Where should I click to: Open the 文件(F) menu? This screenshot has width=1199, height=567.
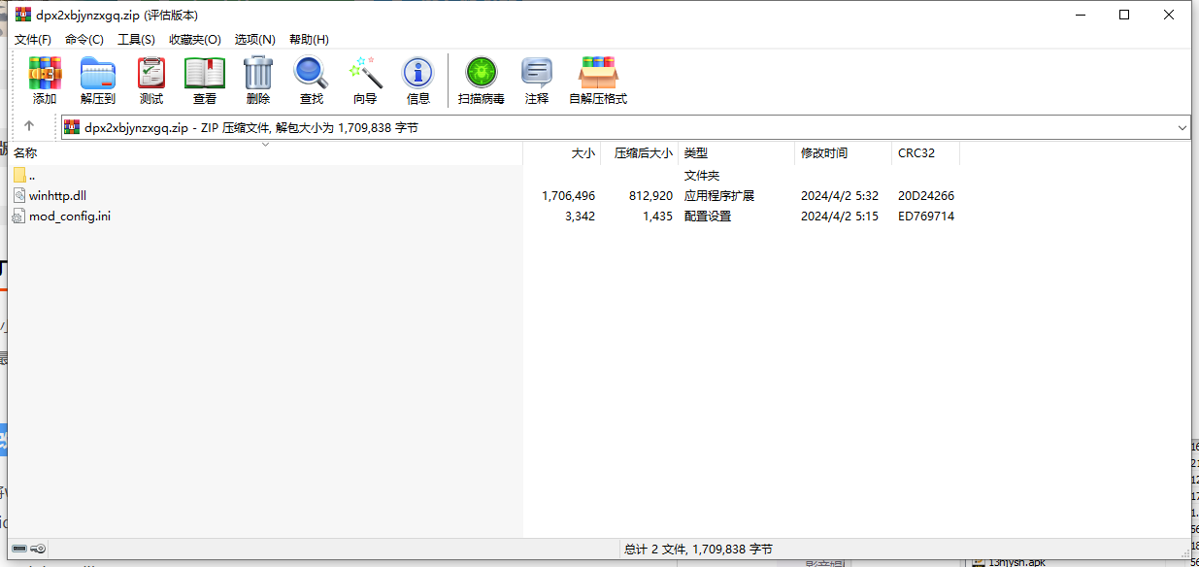pos(33,40)
